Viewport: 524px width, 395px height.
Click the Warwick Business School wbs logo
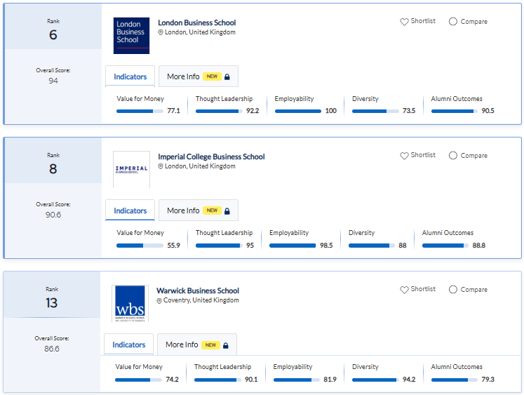pyautogui.click(x=130, y=303)
